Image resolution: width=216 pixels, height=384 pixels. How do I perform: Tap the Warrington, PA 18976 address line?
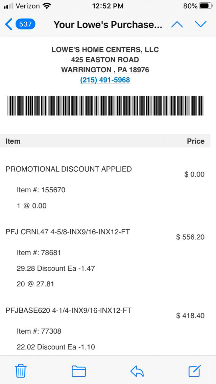tap(105, 70)
